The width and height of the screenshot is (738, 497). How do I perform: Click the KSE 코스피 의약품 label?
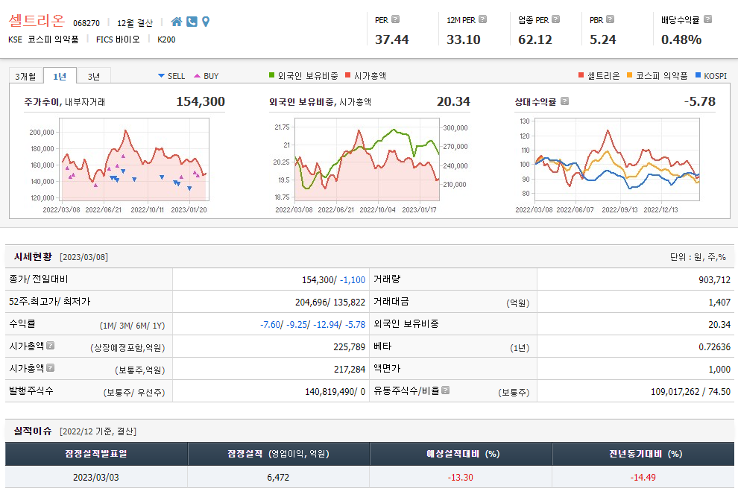[x=43, y=39]
